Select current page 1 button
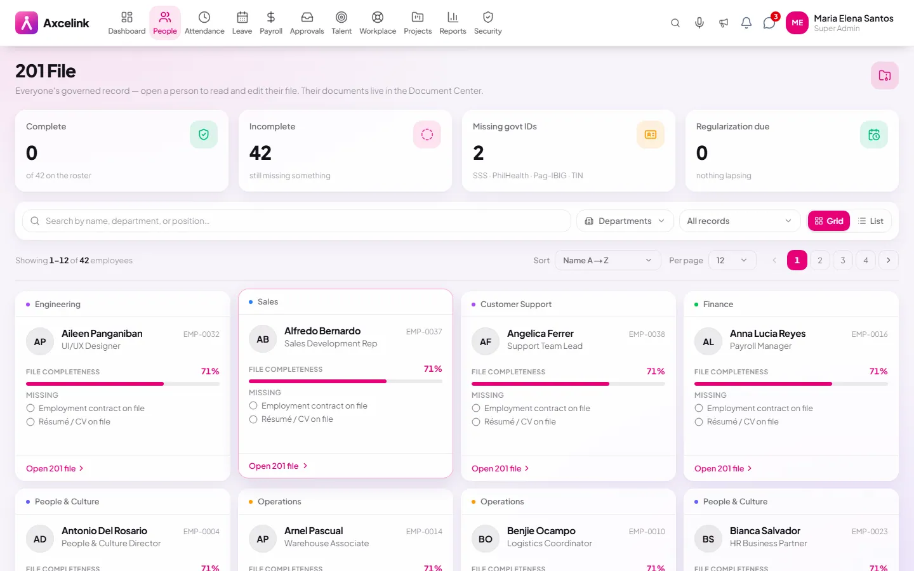Image resolution: width=914 pixels, height=571 pixels. click(x=797, y=260)
